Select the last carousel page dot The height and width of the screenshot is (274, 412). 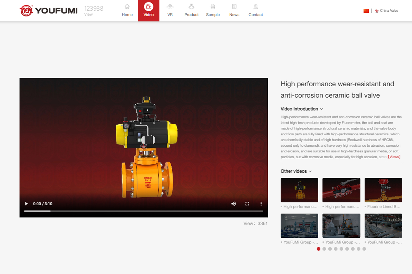point(364,249)
